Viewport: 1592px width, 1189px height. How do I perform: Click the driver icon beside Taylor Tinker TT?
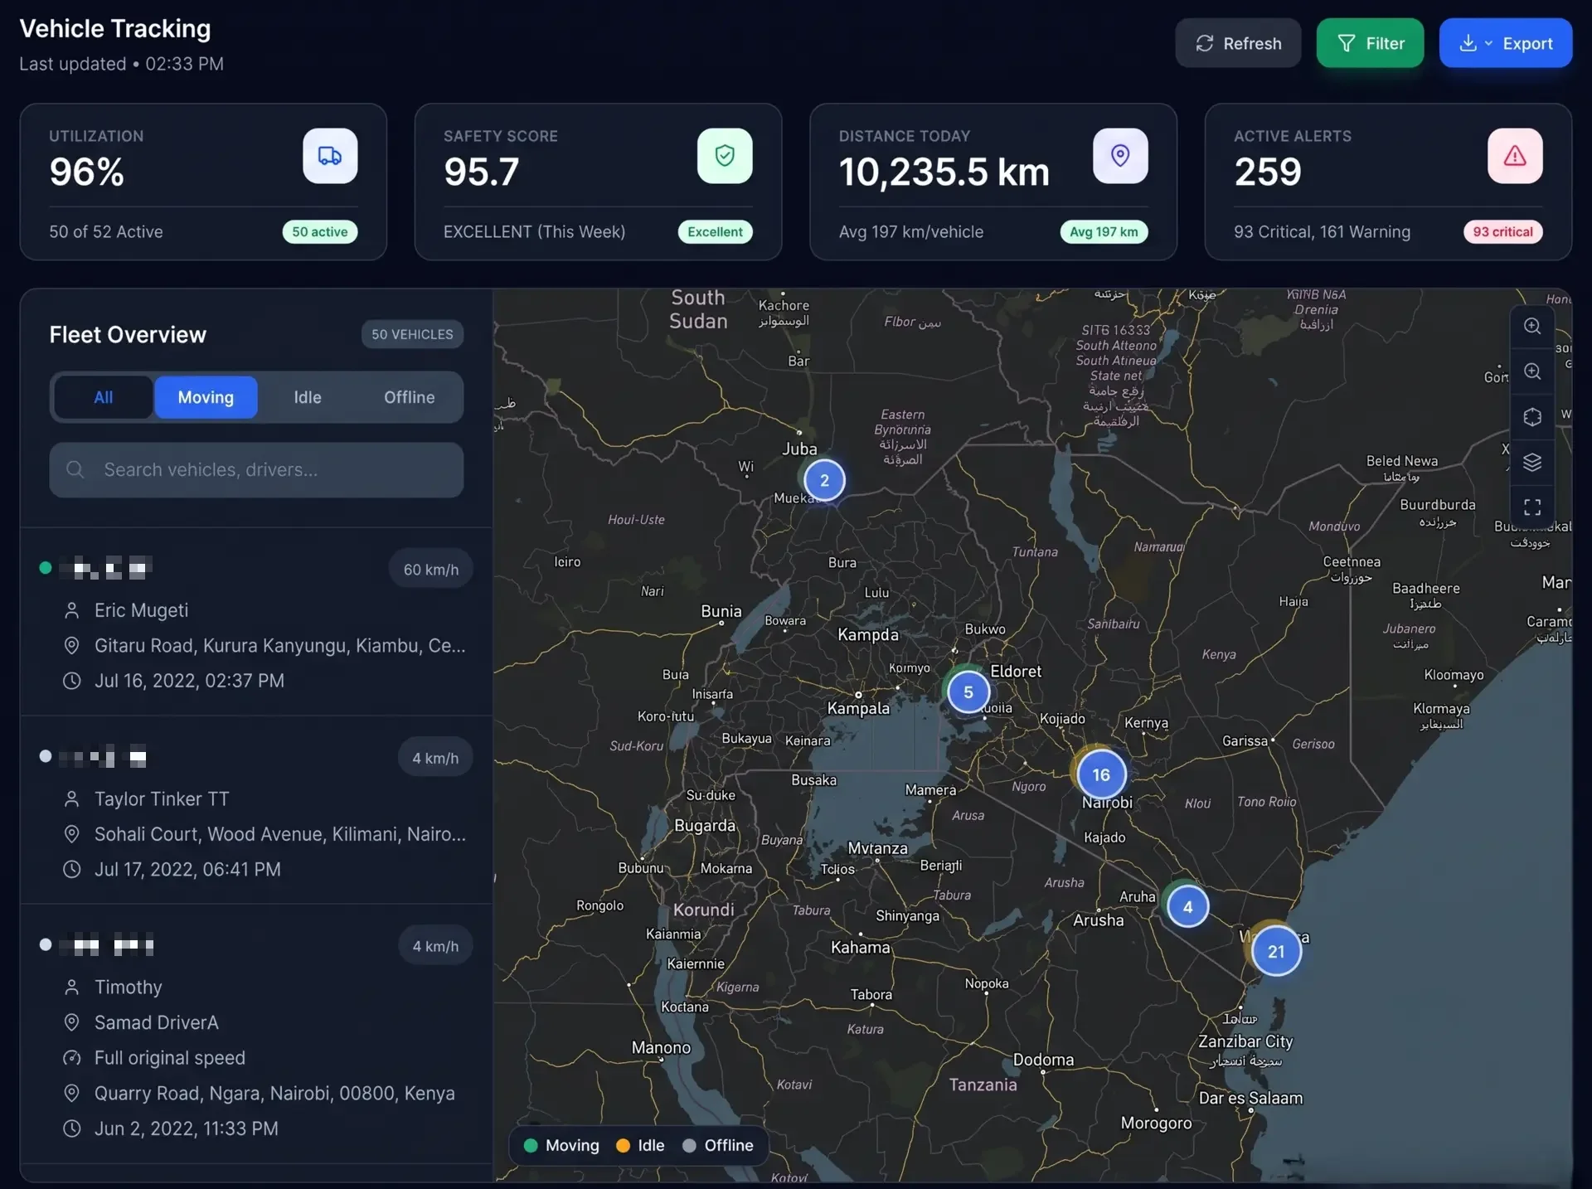(x=72, y=799)
